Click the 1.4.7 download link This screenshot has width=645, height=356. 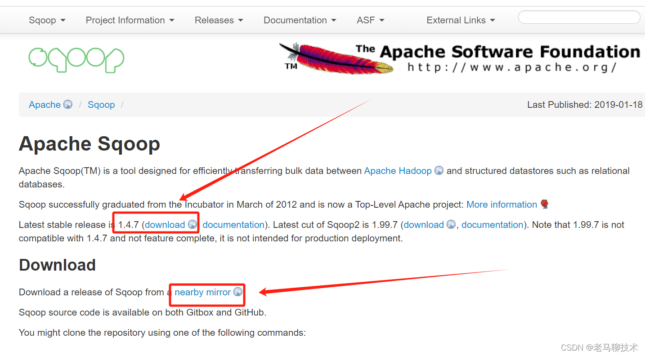(x=165, y=225)
